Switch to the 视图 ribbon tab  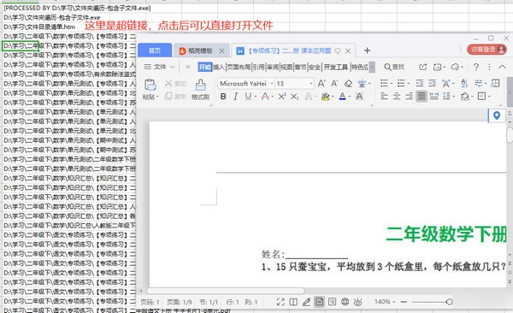tap(286, 67)
